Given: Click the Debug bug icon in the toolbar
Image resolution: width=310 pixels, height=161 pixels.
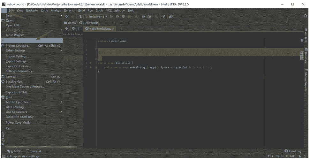Looking at the screenshot, I should 117,16.
